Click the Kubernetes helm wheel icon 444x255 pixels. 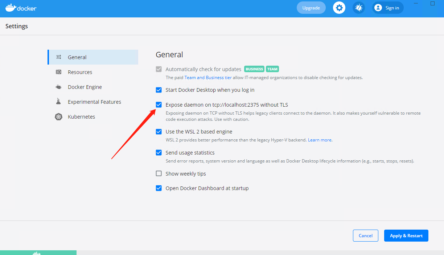(58, 117)
